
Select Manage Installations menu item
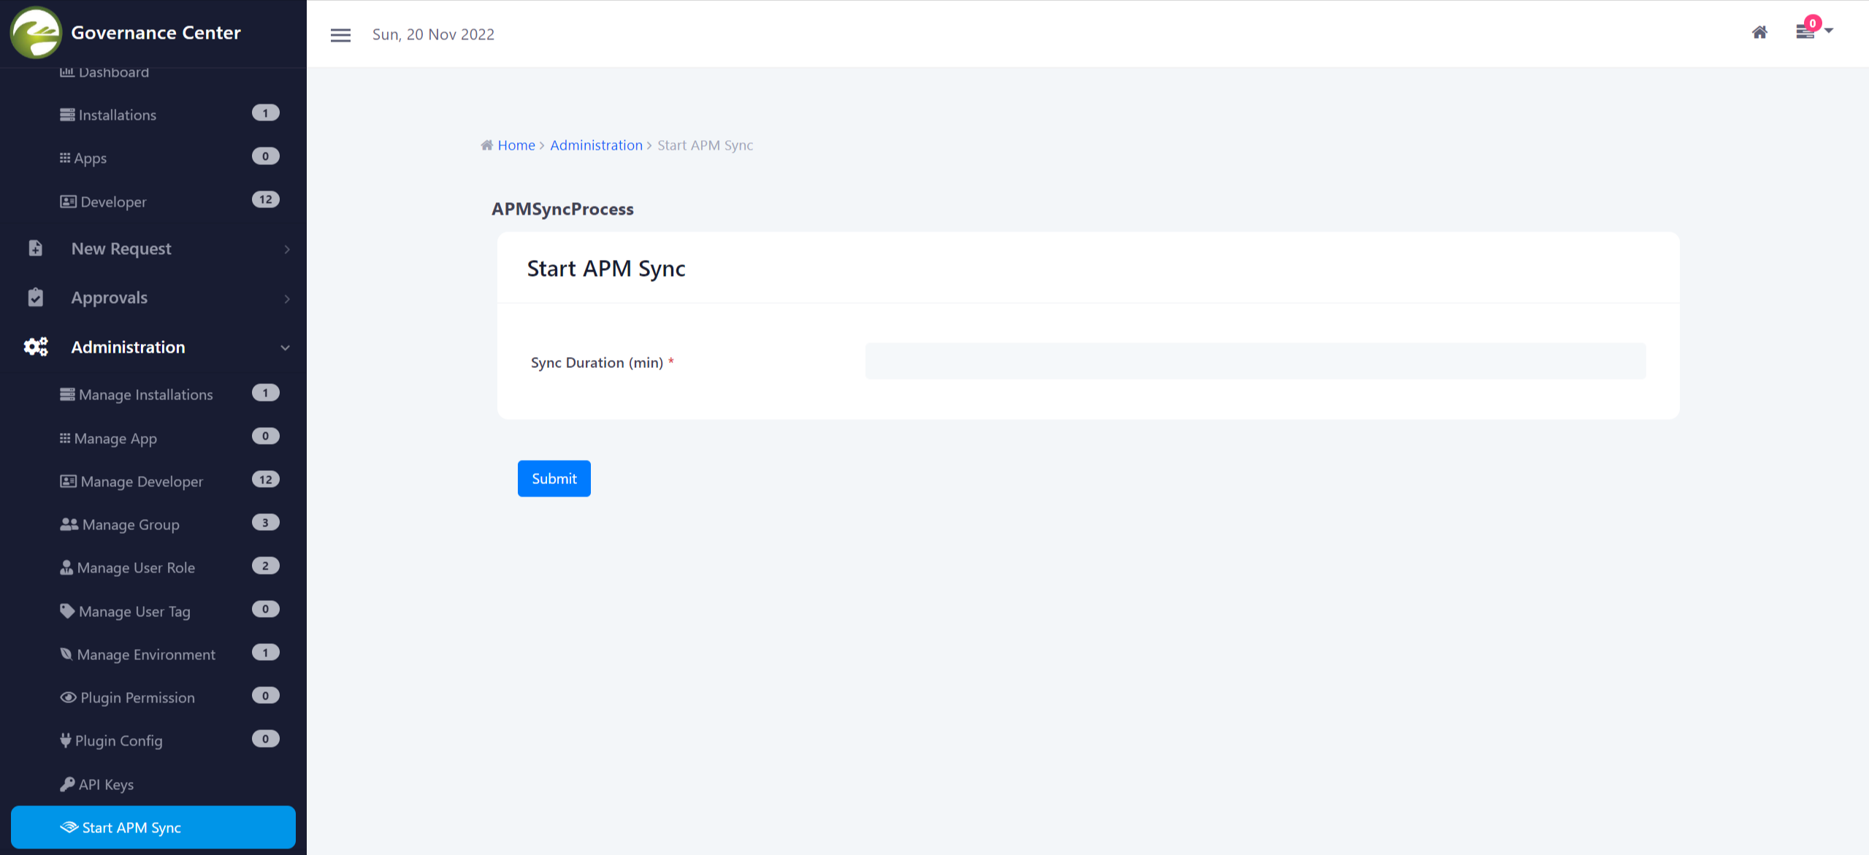coord(145,394)
